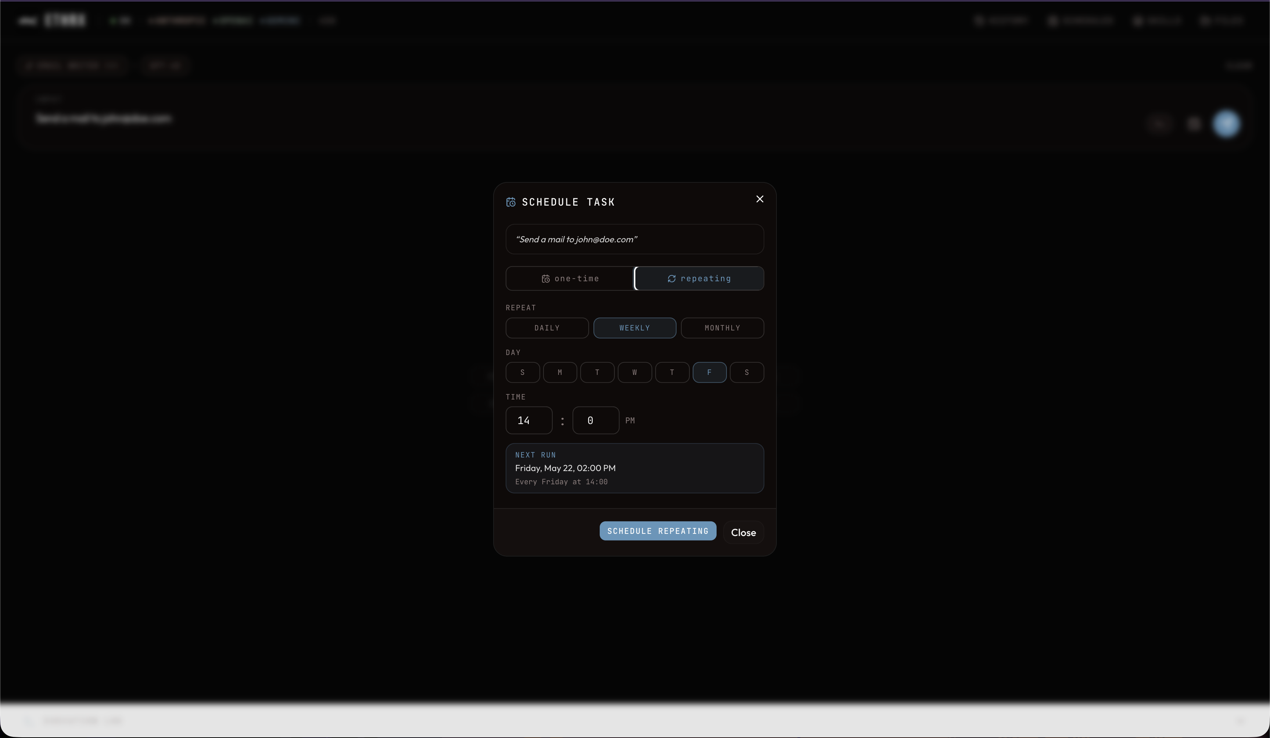
Task: Toggle the Monday (M) day button
Action: click(560, 373)
